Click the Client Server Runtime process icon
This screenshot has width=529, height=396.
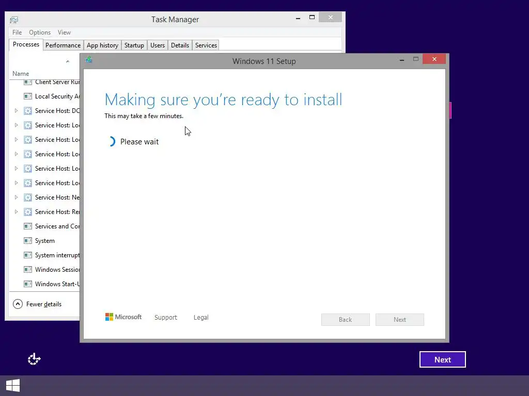[28, 82]
